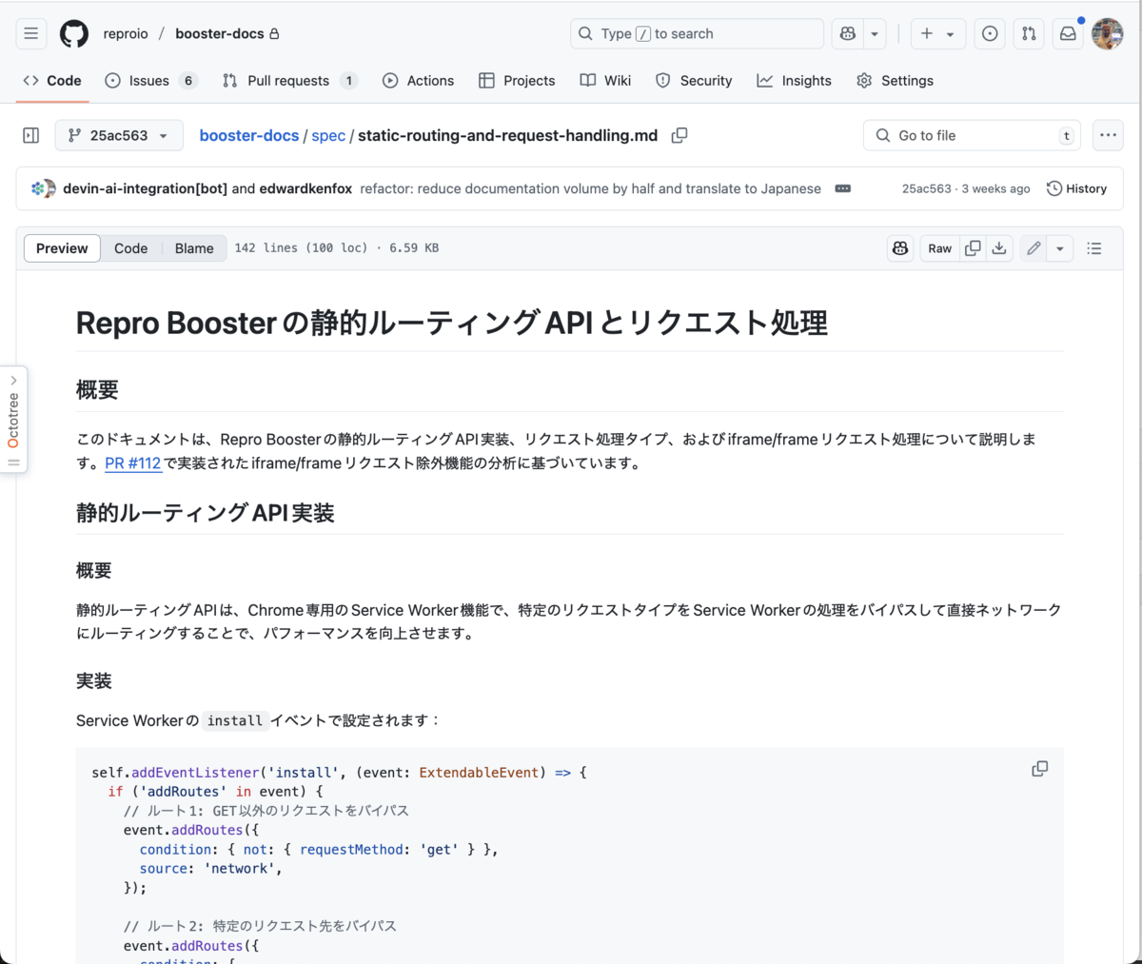This screenshot has height=964, width=1142.
Task: Open the Security tab
Action: 694,81
